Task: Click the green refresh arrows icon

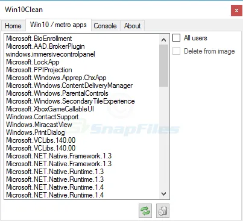Action: 145,211
